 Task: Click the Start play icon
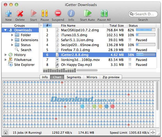pos(34,13)
